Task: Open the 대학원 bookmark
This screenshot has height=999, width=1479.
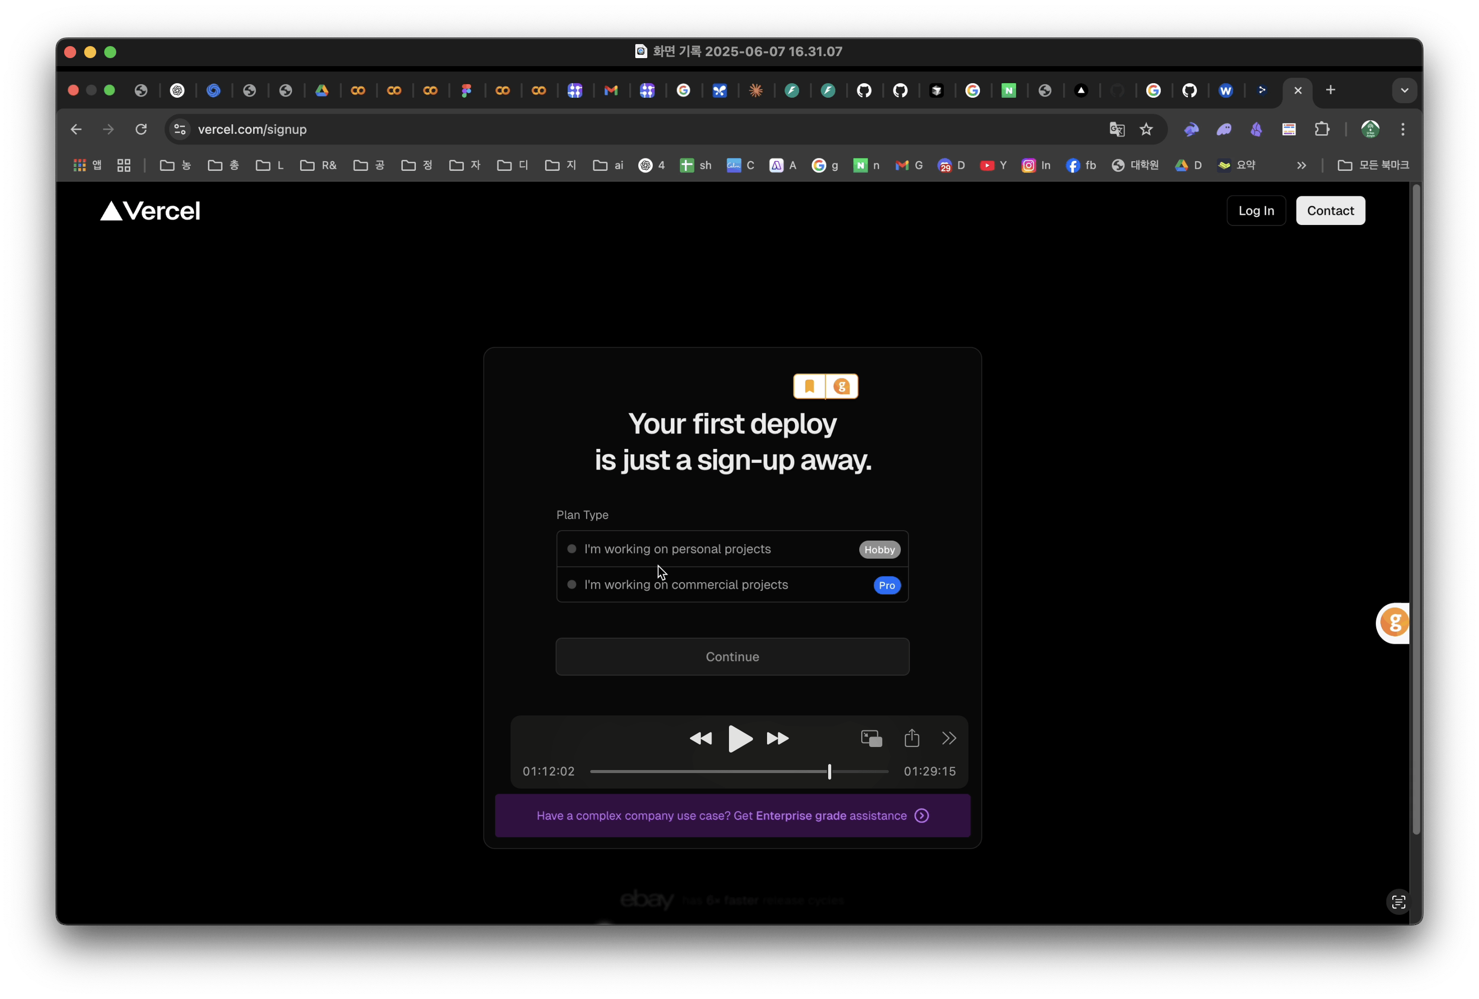Action: point(1135,165)
